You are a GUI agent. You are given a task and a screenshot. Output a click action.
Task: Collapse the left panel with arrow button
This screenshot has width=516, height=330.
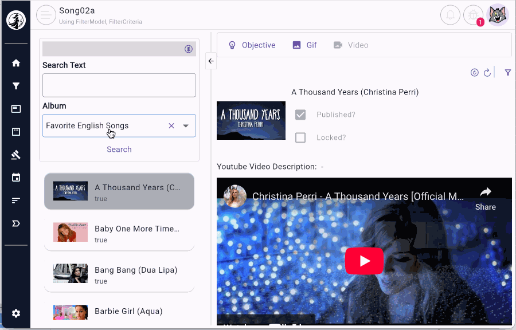click(210, 61)
